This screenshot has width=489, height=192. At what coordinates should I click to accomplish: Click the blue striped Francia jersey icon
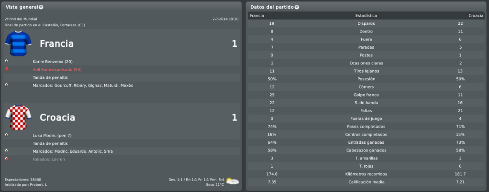tap(18, 43)
